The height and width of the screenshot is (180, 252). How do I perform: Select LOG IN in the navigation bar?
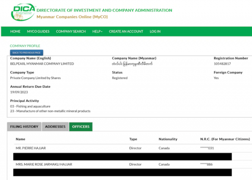[x=155, y=31]
